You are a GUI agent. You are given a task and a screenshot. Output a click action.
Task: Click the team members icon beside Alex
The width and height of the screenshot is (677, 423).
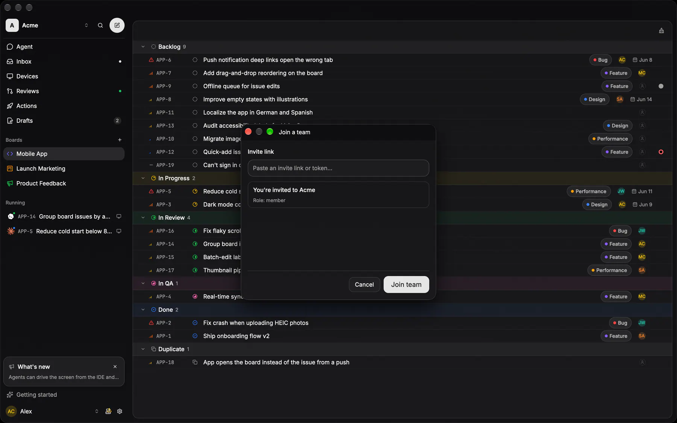(x=108, y=411)
